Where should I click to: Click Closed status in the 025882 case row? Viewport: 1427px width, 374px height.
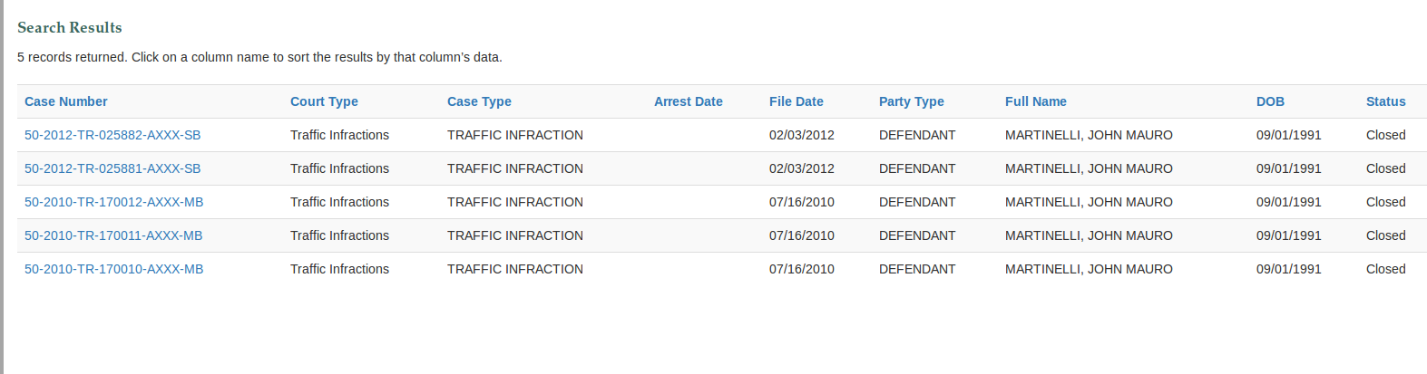(x=1385, y=135)
